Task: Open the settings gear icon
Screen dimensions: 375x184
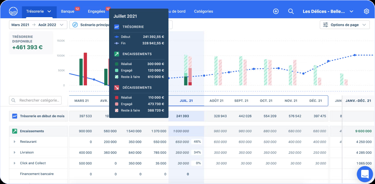Action: (x=366, y=11)
